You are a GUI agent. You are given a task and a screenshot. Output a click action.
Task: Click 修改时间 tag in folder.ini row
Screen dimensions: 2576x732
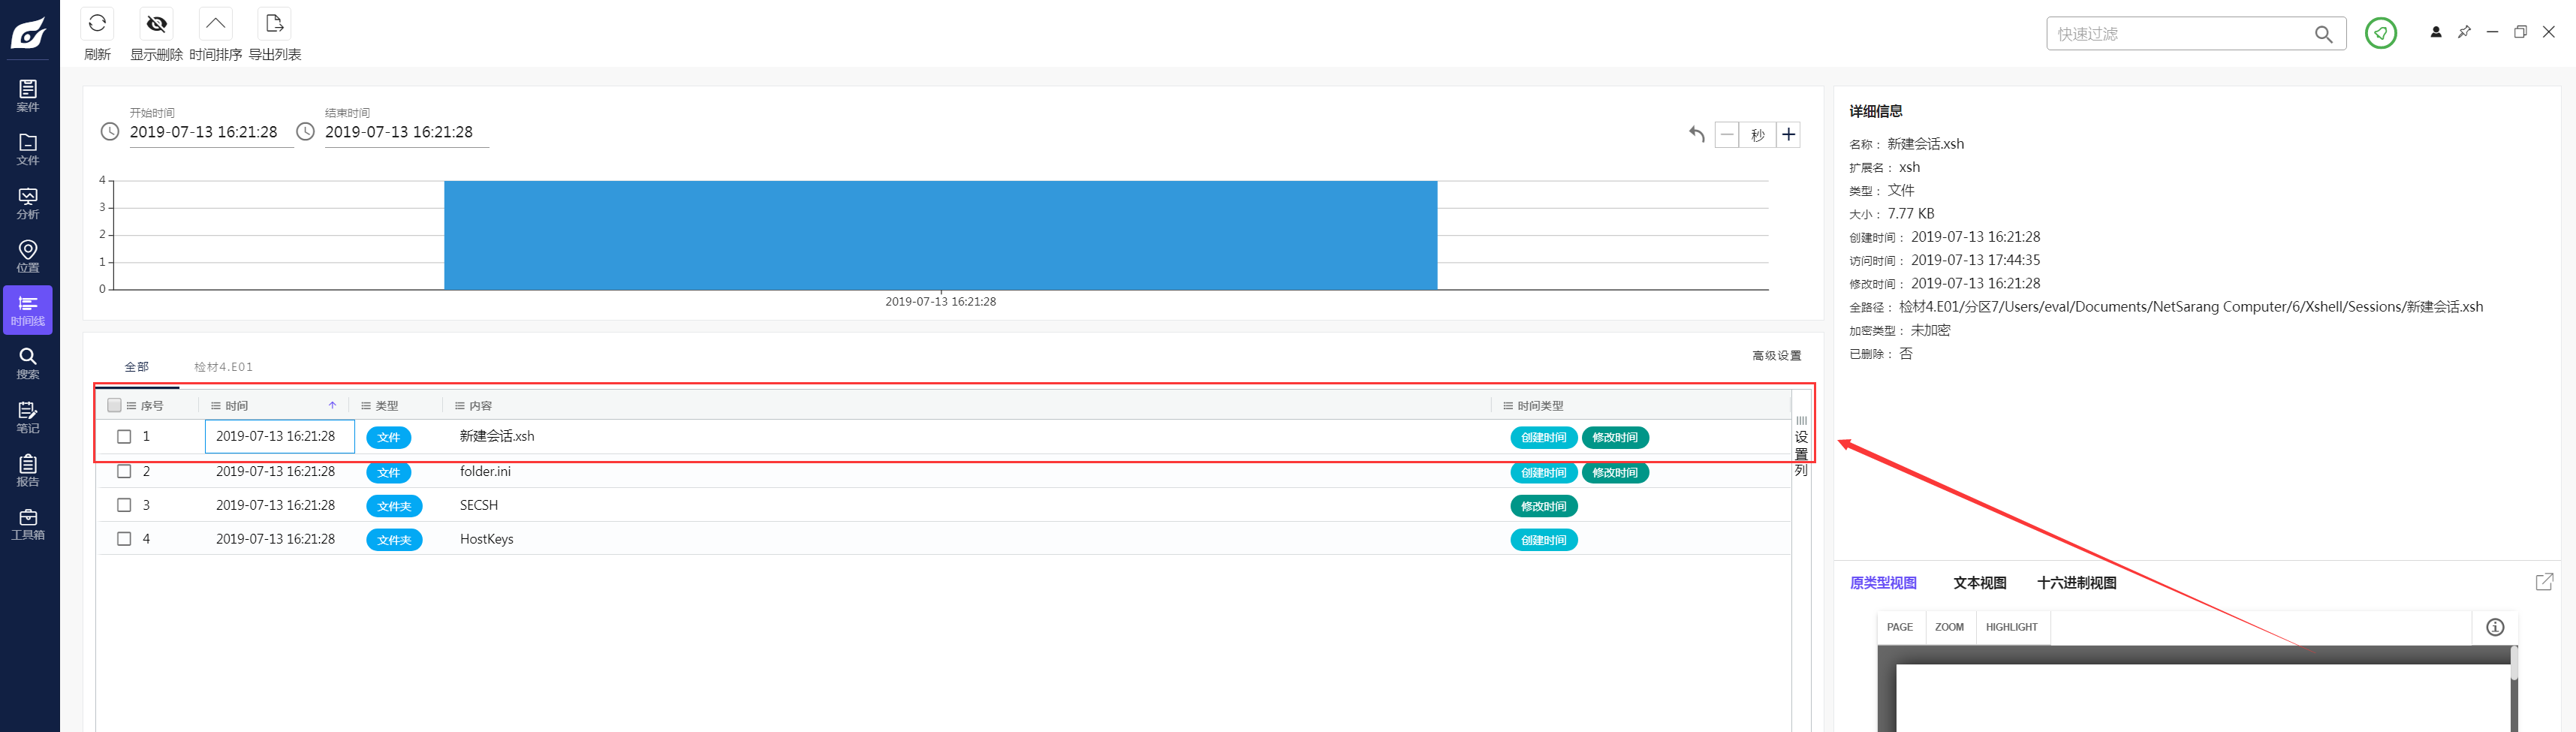pos(1615,472)
